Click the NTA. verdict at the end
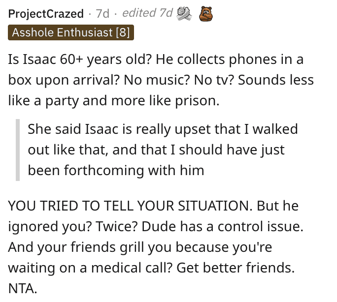The image size is (337, 302). click(23, 288)
